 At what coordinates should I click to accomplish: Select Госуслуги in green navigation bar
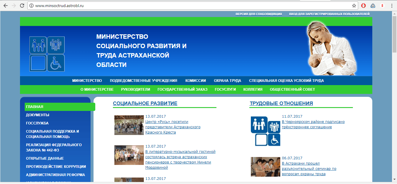(225, 90)
